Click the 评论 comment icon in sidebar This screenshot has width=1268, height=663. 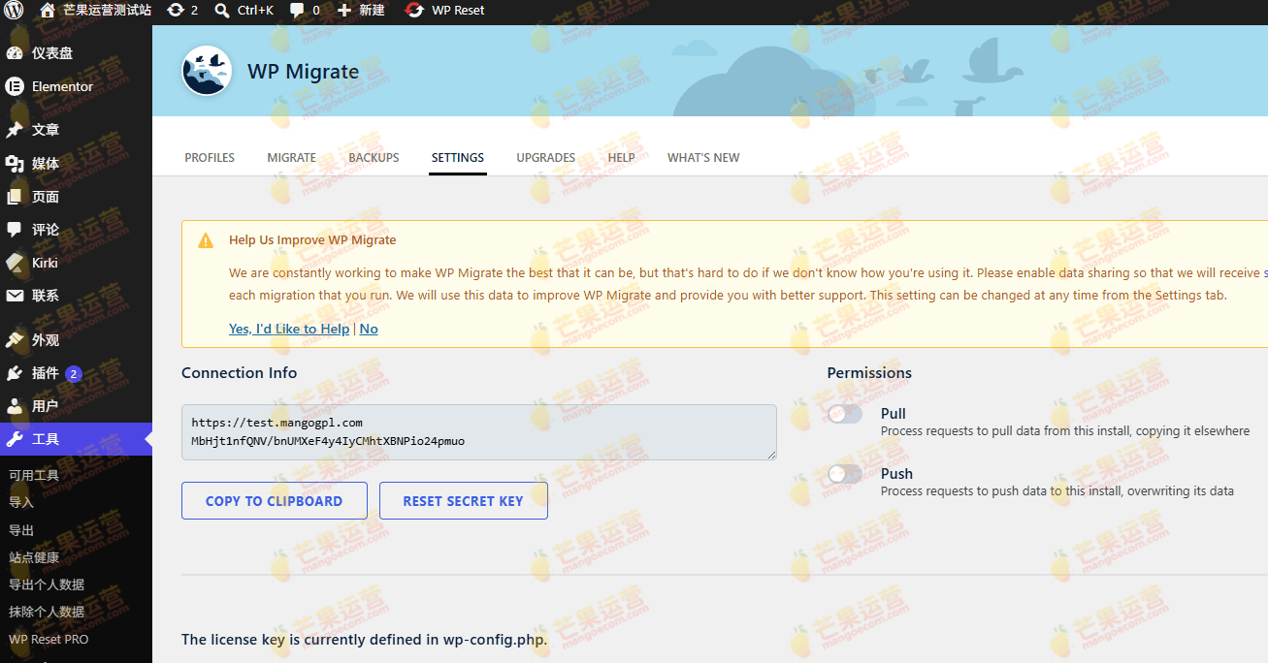(x=15, y=230)
